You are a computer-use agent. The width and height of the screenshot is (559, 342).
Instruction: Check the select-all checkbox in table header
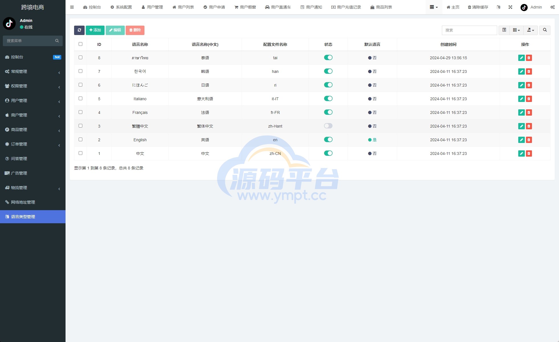click(80, 44)
